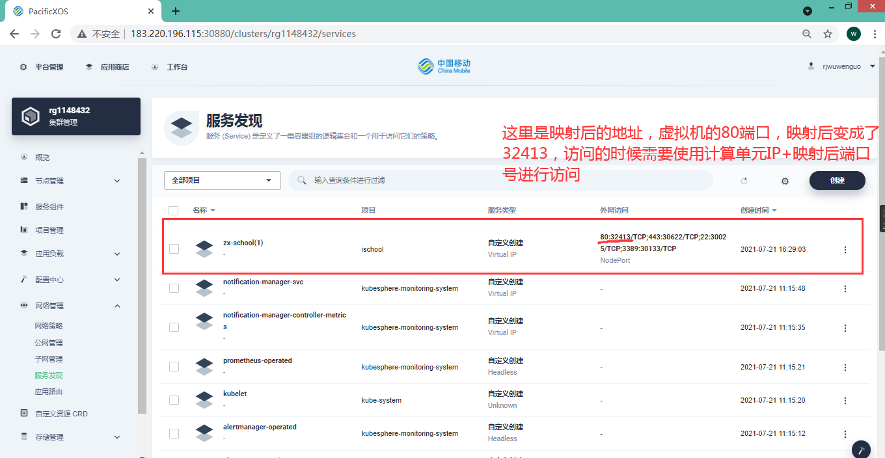
Task: Select the prometheus-operated row checkbox
Action: click(174, 367)
